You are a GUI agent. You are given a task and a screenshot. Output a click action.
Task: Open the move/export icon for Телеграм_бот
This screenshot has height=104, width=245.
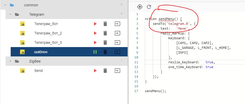click(117, 24)
